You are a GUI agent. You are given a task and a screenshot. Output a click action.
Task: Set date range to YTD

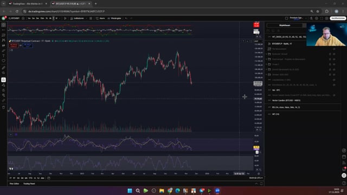tap(30, 178)
